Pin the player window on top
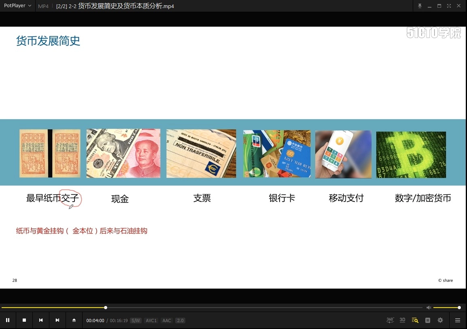Viewport: 467px width, 329px height. tap(420, 6)
